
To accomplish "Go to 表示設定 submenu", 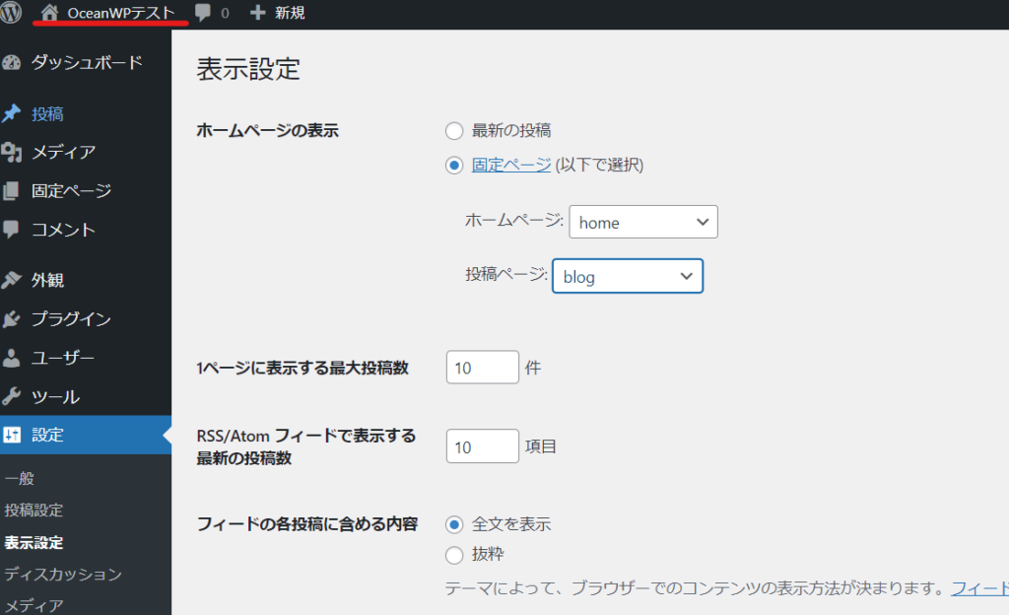I will [x=34, y=543].
